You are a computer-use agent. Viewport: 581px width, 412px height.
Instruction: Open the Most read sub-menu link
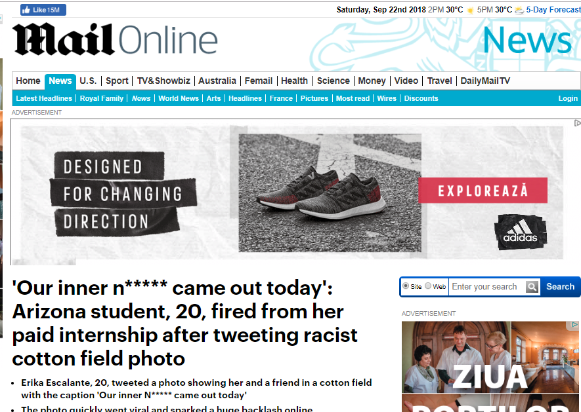click(353, 98)
